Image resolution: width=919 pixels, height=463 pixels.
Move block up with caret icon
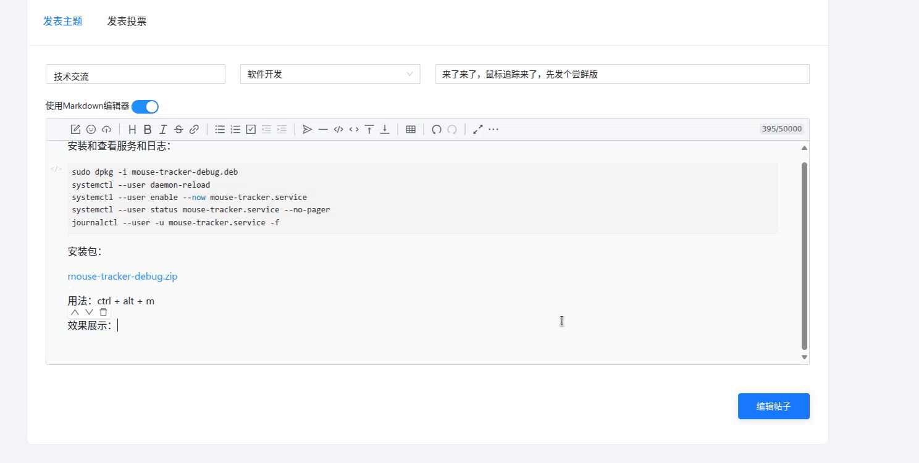[75, 312]
